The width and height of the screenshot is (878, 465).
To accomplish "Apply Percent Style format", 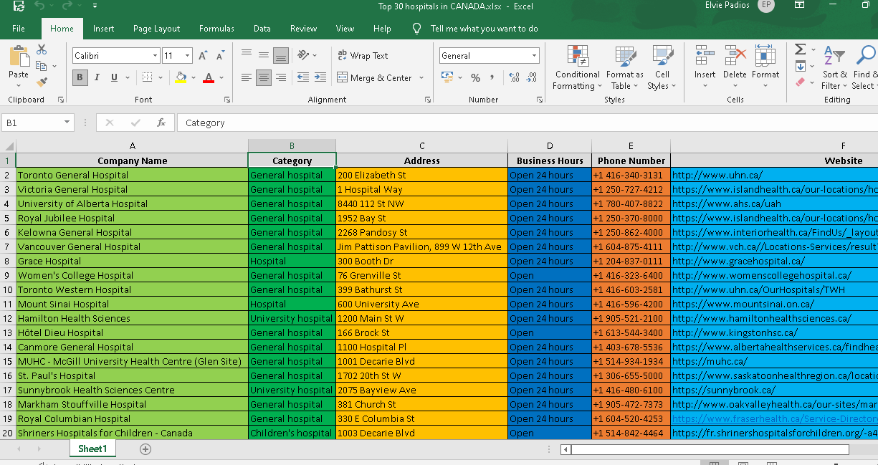I will [476, 77].
